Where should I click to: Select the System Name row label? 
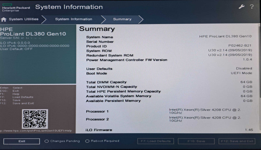(100, 37)
